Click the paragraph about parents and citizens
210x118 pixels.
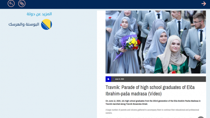pos(152,111)
